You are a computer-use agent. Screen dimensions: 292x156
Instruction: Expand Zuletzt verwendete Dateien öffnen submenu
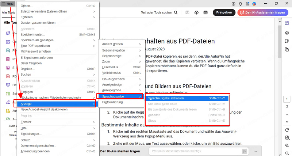pyautogui.click(x=58, y=11)
